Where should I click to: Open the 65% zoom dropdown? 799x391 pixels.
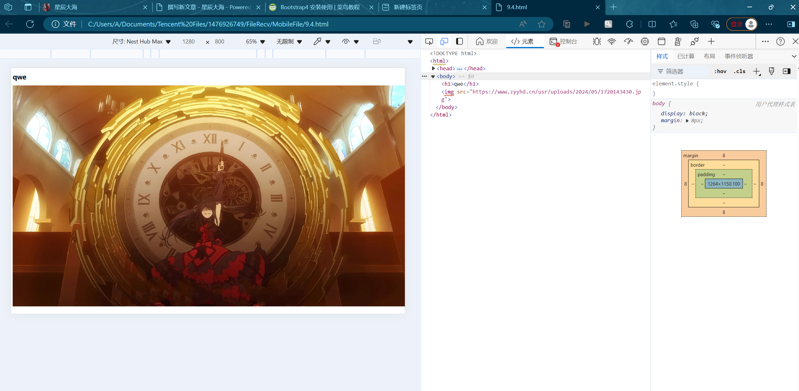(x=255, y=41)
